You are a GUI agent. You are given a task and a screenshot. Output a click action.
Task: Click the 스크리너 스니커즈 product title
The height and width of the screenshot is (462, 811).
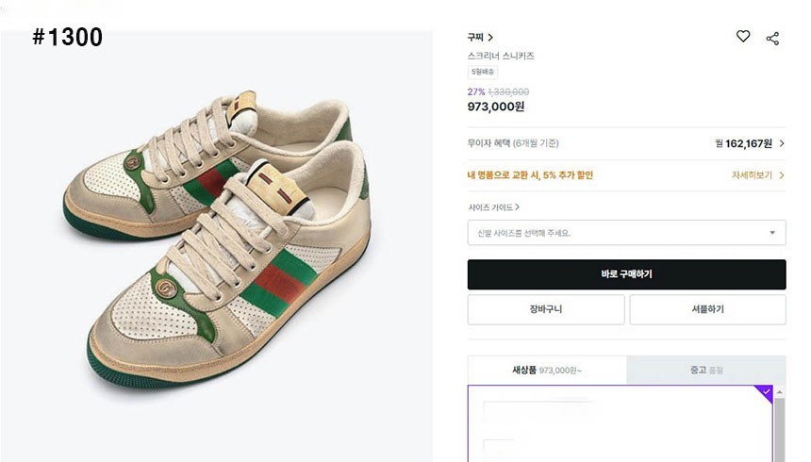501,56
